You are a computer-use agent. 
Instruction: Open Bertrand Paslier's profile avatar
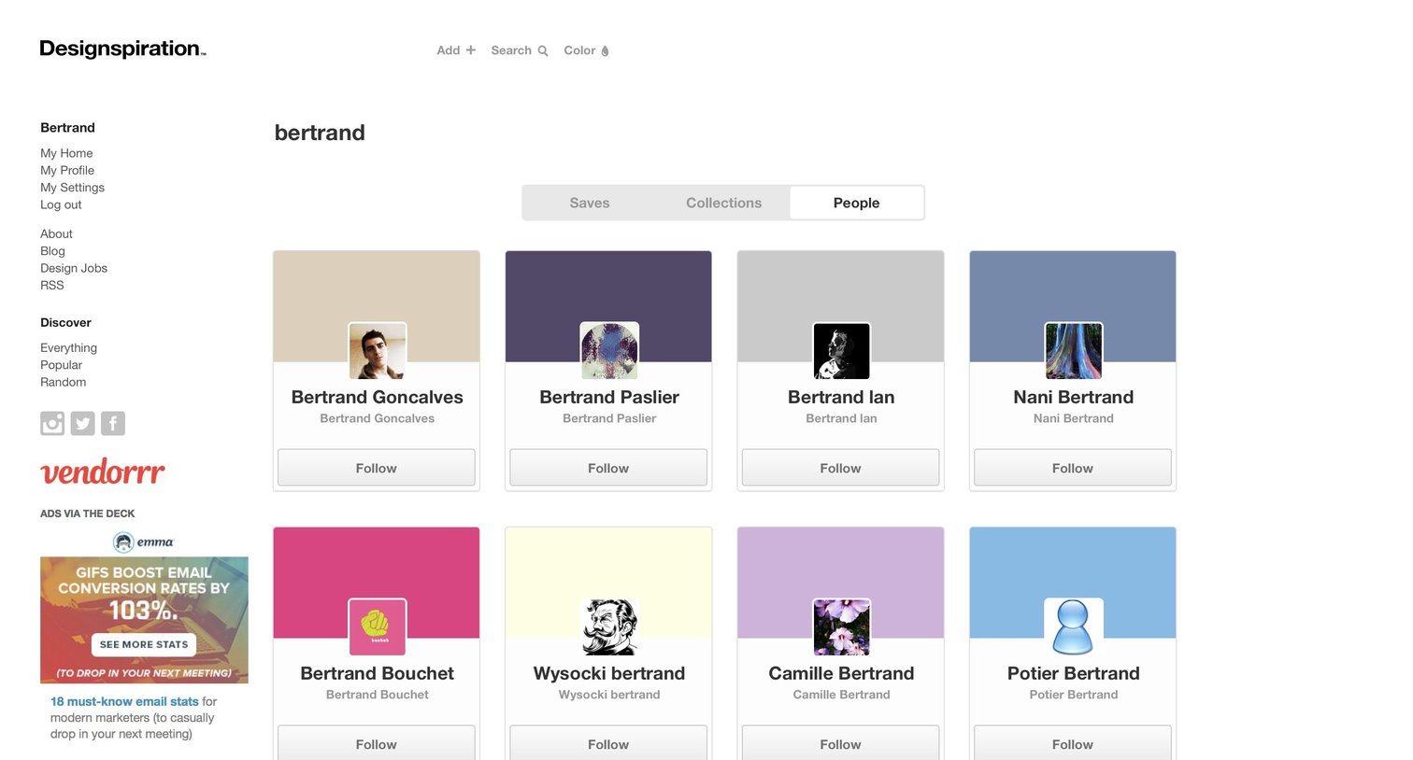(609, 351)
